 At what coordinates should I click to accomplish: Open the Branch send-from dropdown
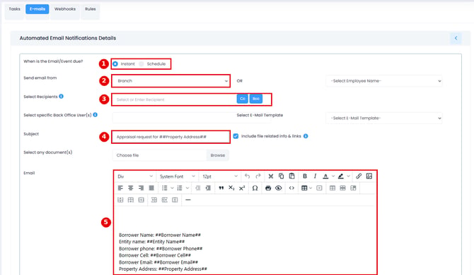click(171, 80)
